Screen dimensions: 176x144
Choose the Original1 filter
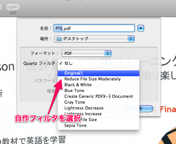tap(98, 73)
